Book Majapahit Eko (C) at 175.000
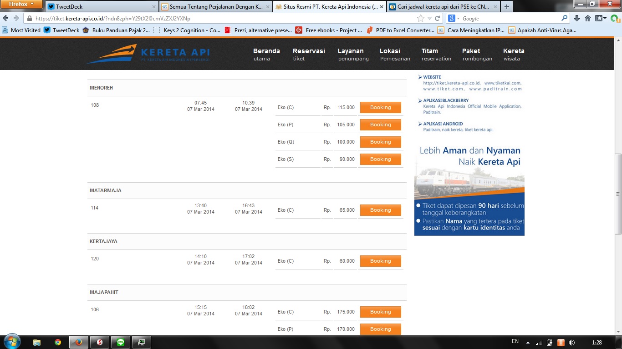The height and width of the screenshot is (349, 622). 381,312
